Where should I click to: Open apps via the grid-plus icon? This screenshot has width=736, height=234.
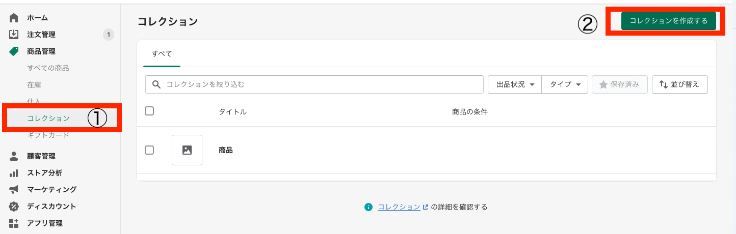point(14,223)
